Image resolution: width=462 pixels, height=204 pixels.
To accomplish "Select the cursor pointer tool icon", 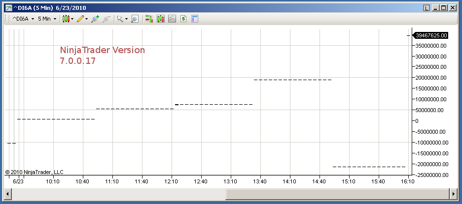I will point(120,19).
